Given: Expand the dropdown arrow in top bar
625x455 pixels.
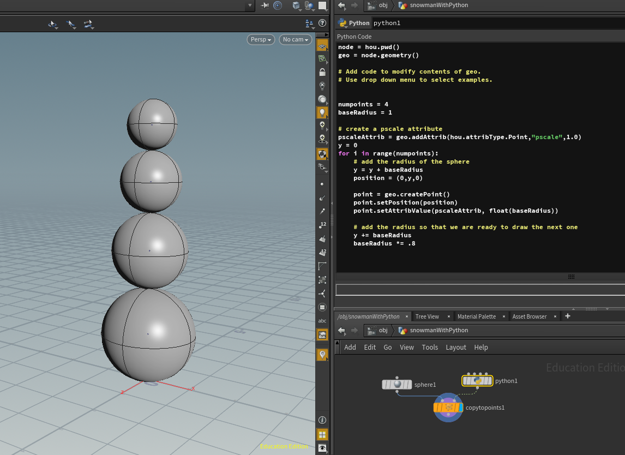Looking at the screenshot, I should click(250, 5).
